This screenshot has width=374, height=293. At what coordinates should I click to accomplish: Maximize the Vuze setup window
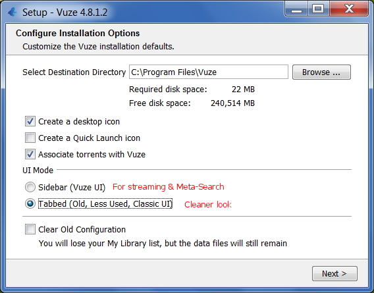(x=318, y=9)
